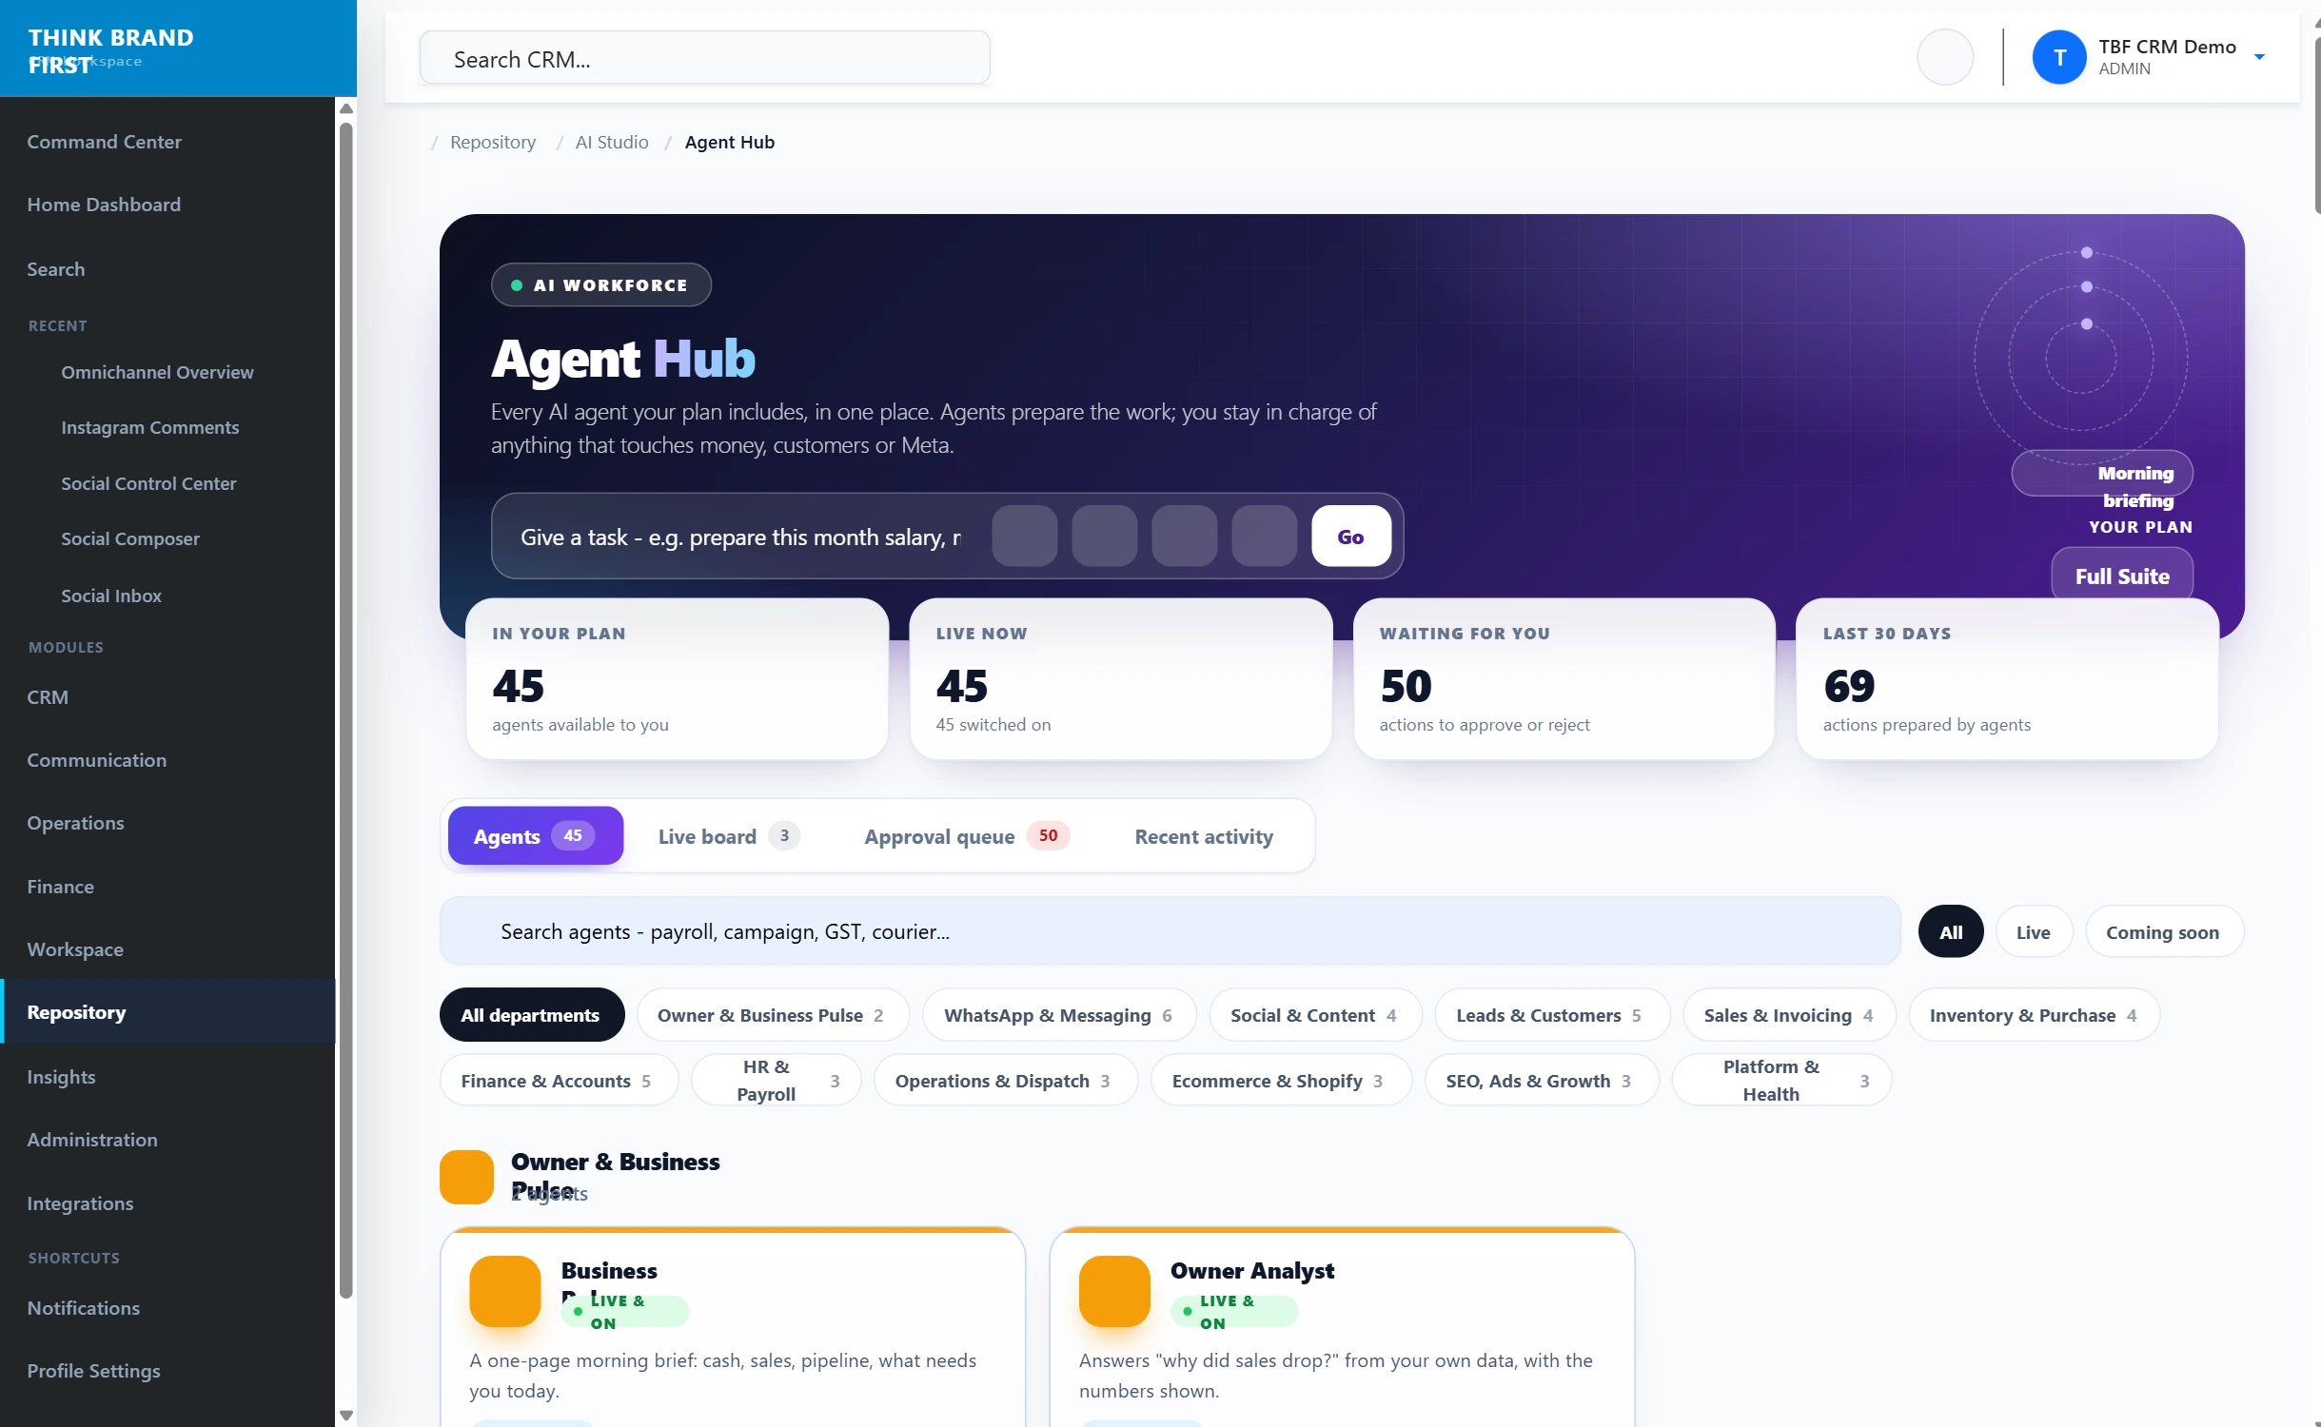Viewport: 2321px width, 1427px height.
Task: Filter by WhatsApp & Messaging department
Action: (1058, 1015)
